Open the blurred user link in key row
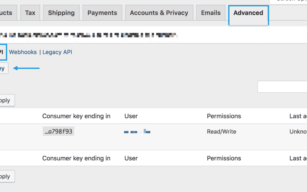The width and height of the screenshot is (307, 192). click(137, 131)
